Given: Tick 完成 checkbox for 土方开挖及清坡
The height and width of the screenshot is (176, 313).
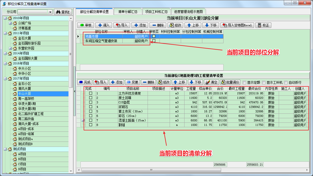Looking at the screenshot, I should 91,93.
